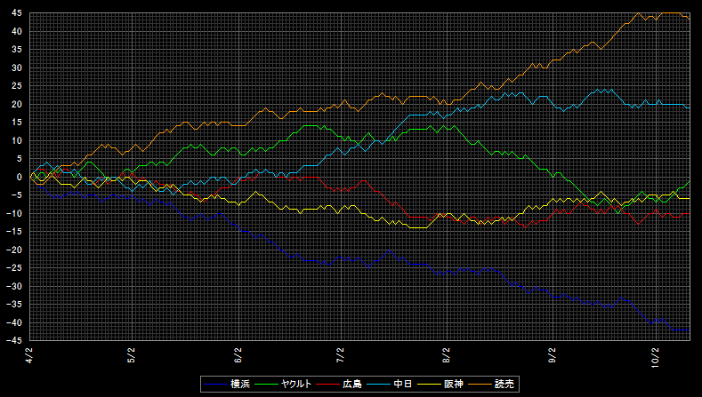Click the 中日 legend entry
The height and width of the screenshot is (397, 702).
(389, 384)
